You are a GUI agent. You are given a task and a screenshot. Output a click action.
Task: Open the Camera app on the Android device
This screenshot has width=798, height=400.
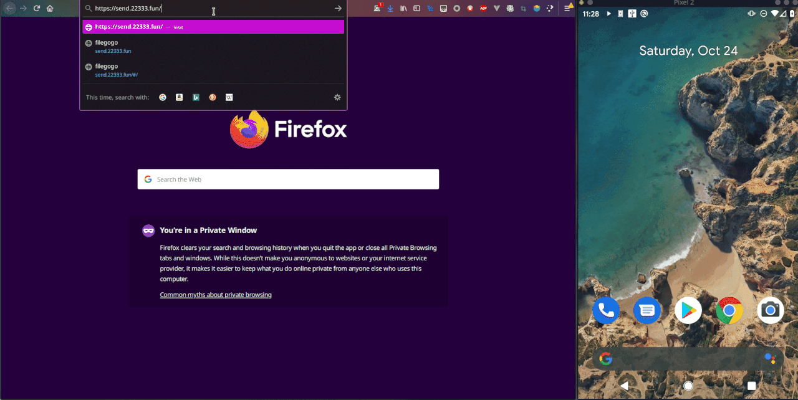[770, 310]
